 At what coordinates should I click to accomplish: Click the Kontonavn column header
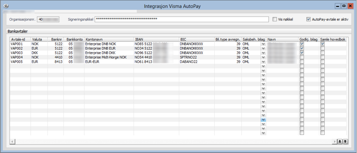109,39
